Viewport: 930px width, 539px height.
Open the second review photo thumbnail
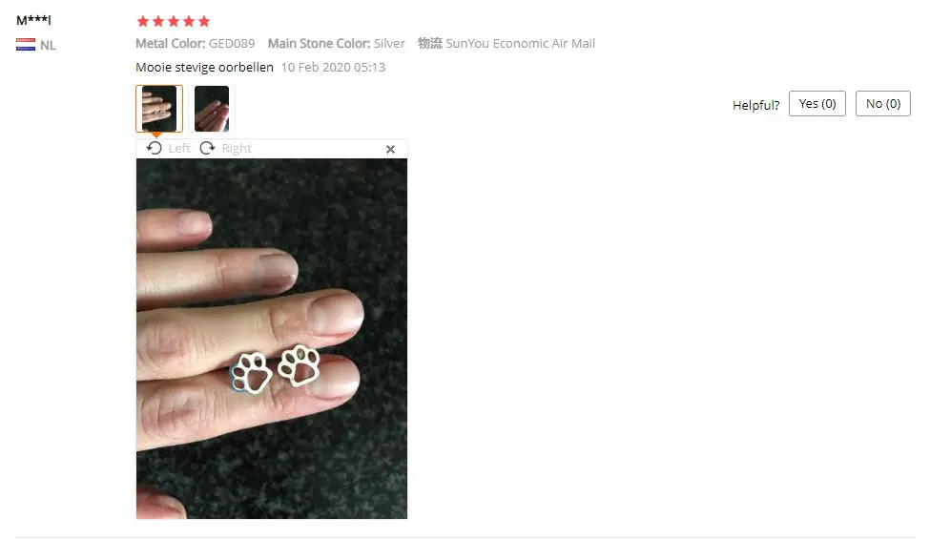point(212,109)
